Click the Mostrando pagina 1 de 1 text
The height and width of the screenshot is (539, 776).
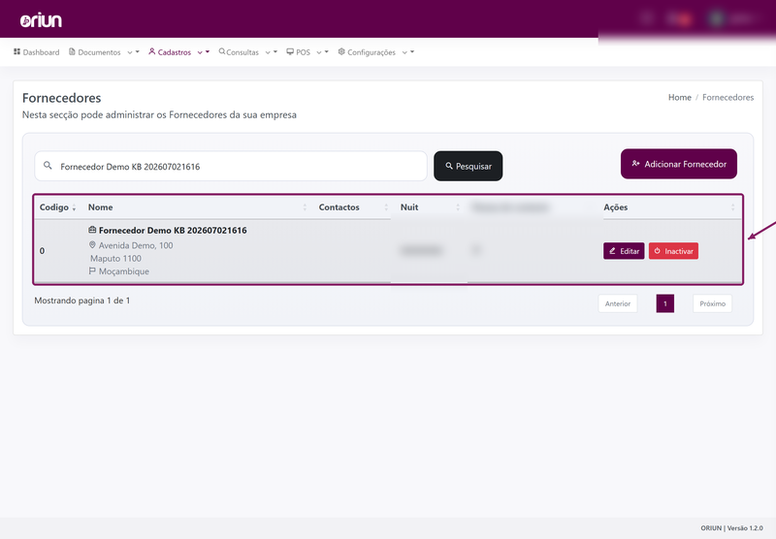(82, 301)
